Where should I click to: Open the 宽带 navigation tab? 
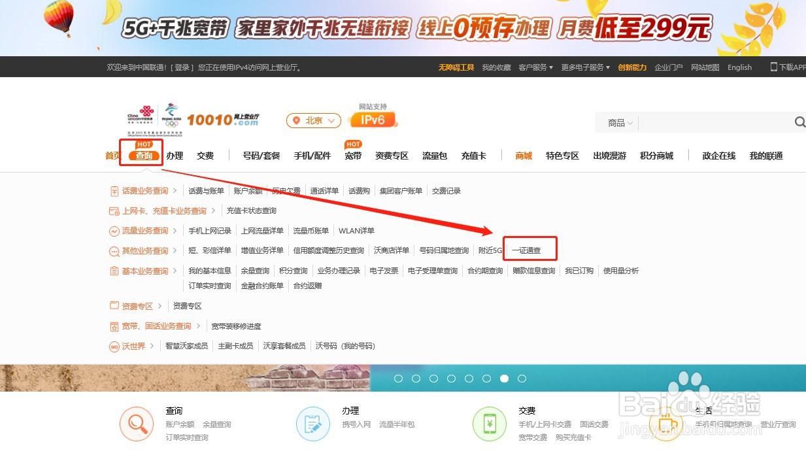coord(353,156)
